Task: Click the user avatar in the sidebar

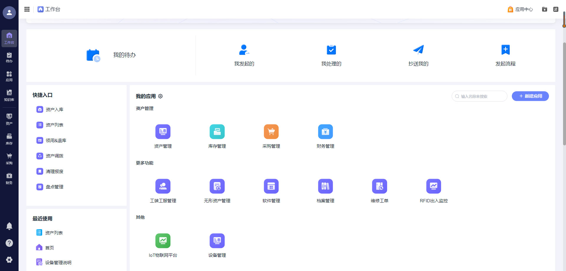Action: tap(9, 13)
